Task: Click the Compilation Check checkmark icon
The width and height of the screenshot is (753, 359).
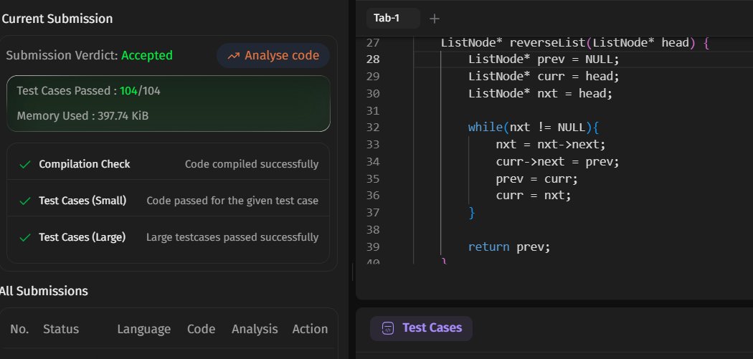Action: (25, 165)
